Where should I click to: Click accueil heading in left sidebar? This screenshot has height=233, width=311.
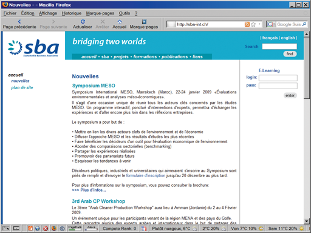pos(16,75)
